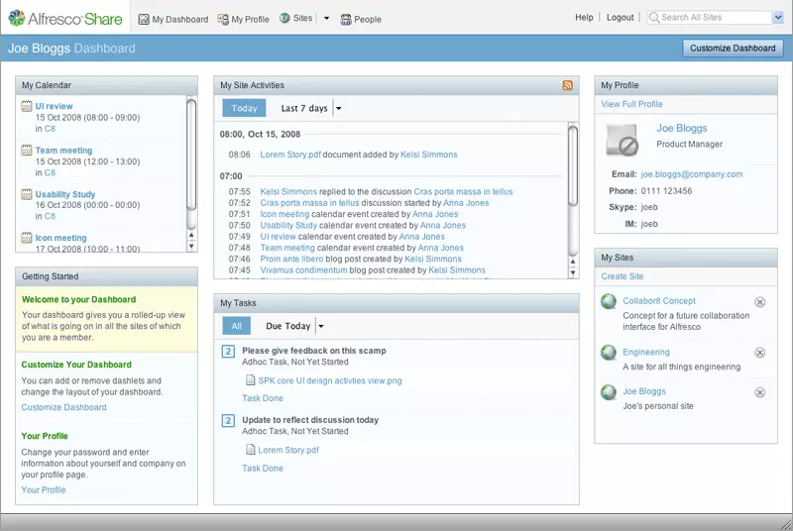The image size is (793, 531).
Task: Open Engineering site link
Action: pyautogui.click(x=646, y=352)
